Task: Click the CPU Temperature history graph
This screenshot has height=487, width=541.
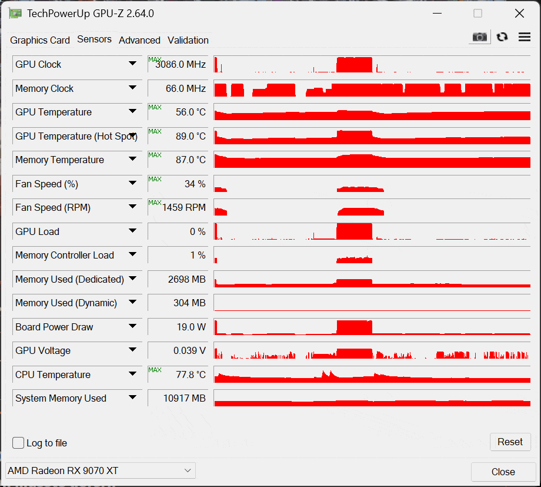Action: point(372,375)
